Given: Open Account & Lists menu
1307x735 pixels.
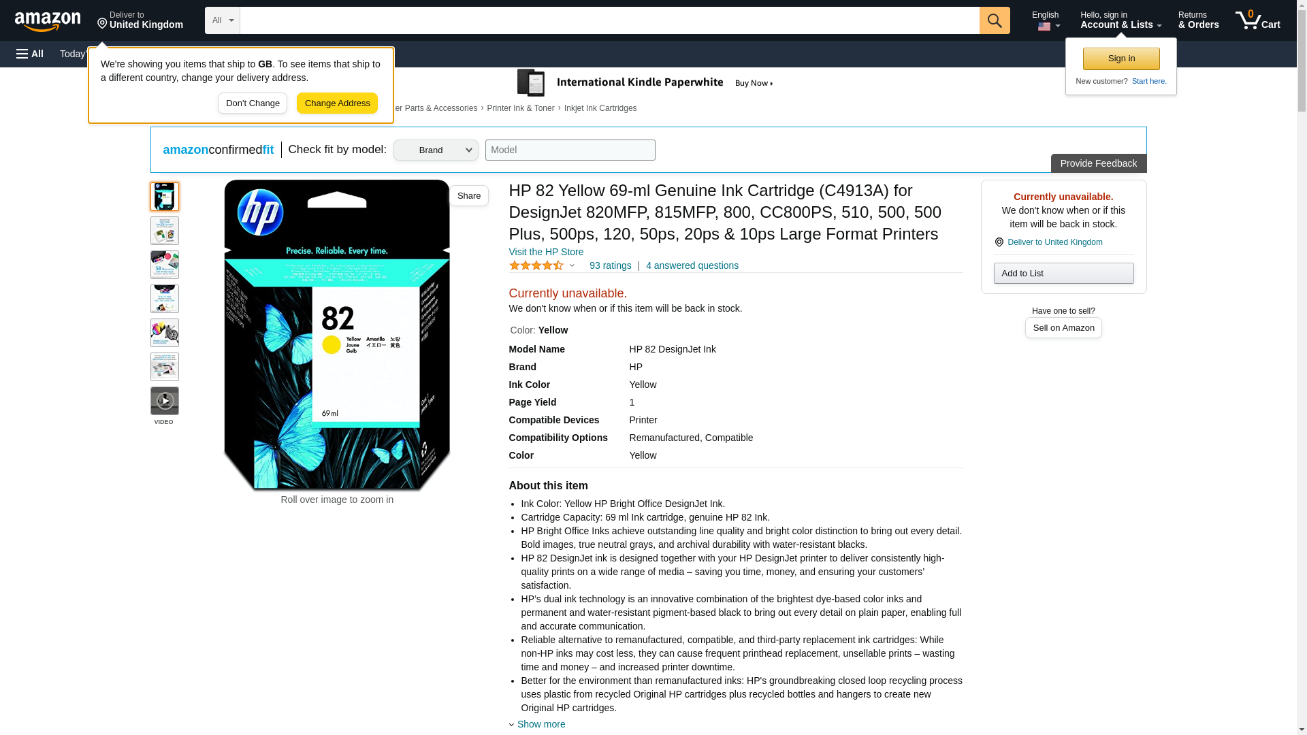Looking at the screenshot, I should click(1120, 20).
